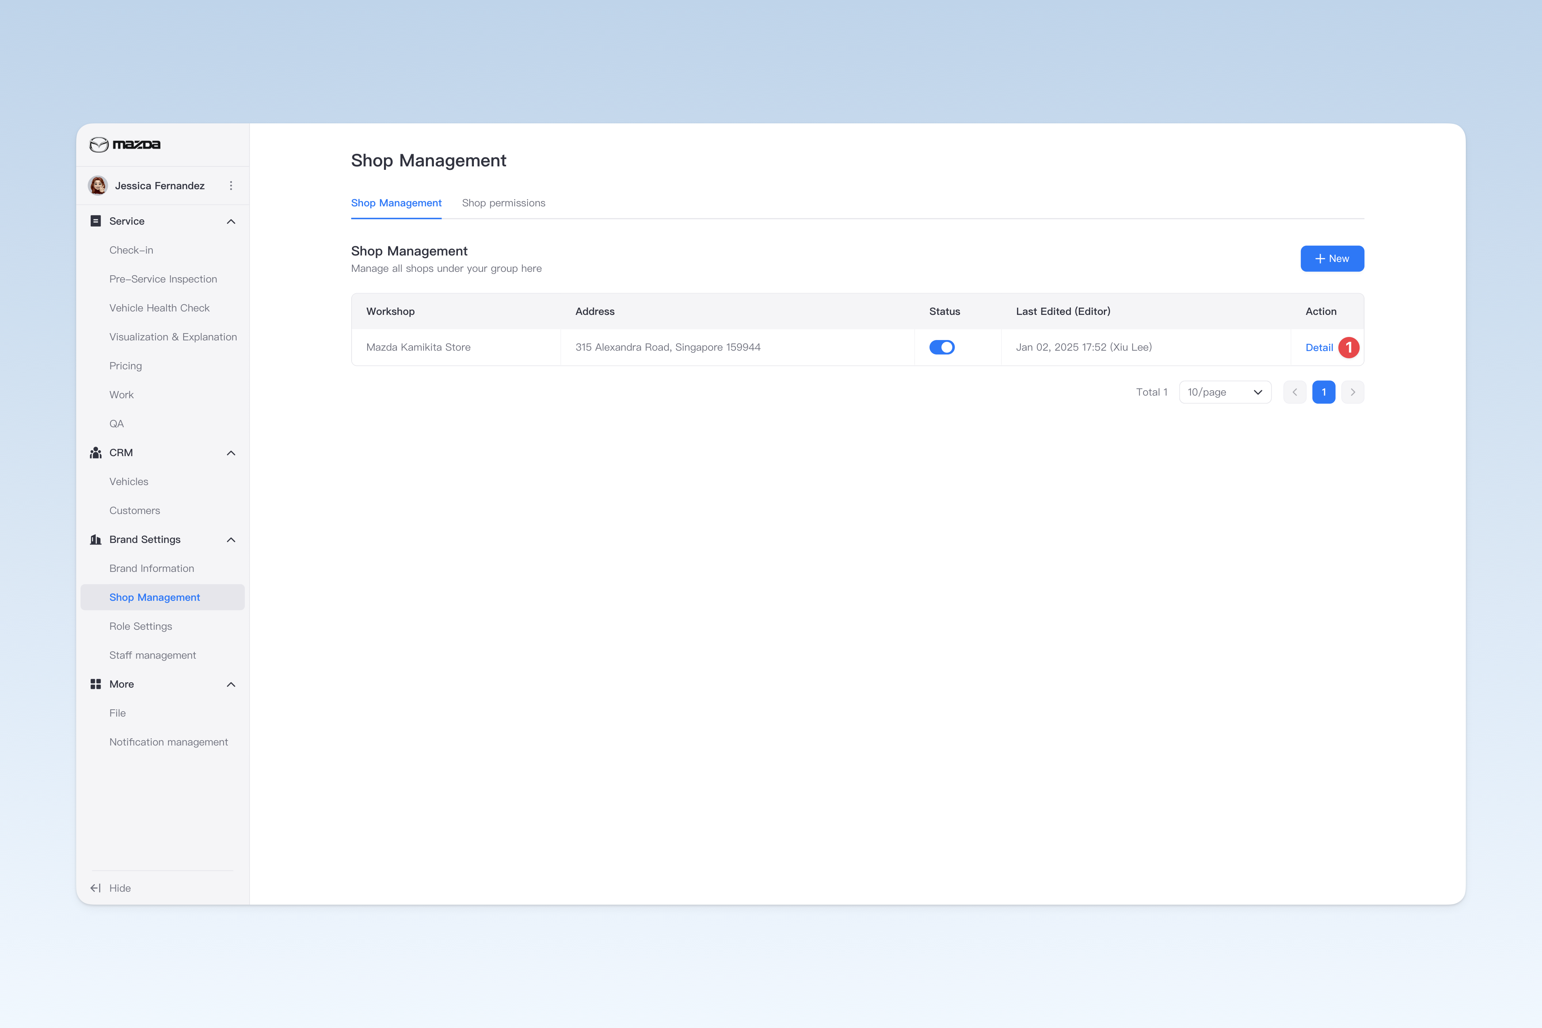Toggle Mazda Kamikita Store status switch

[x=942, y=348]
